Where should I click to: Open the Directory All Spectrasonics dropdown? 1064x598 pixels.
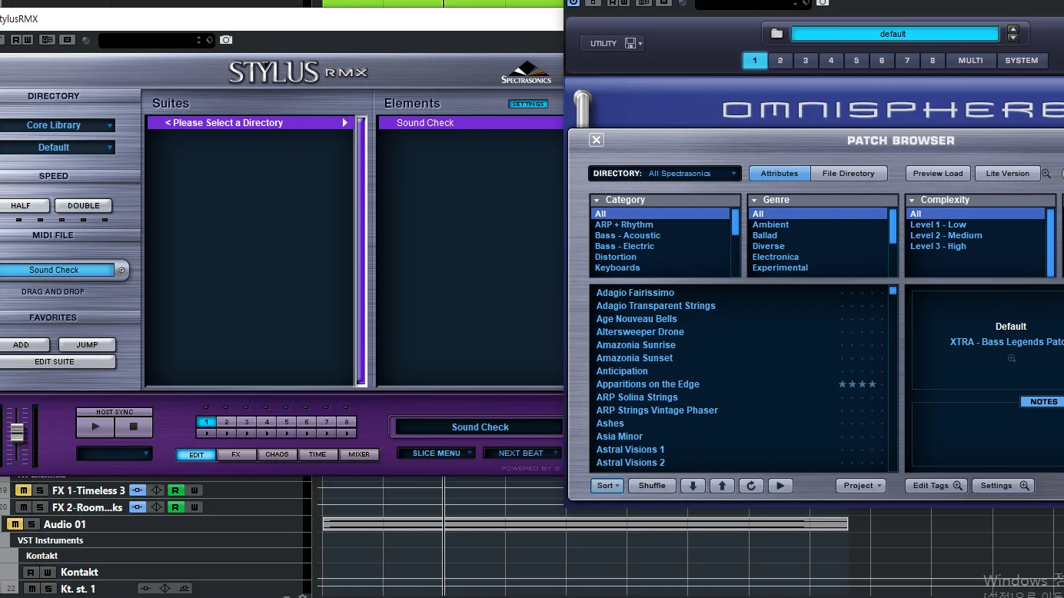coord(665,174)
